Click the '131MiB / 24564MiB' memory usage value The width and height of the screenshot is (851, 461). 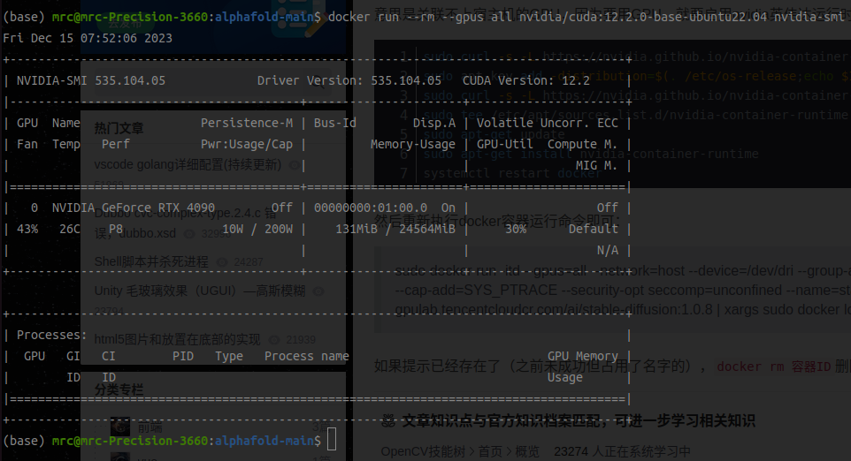[x=395, y=229]
